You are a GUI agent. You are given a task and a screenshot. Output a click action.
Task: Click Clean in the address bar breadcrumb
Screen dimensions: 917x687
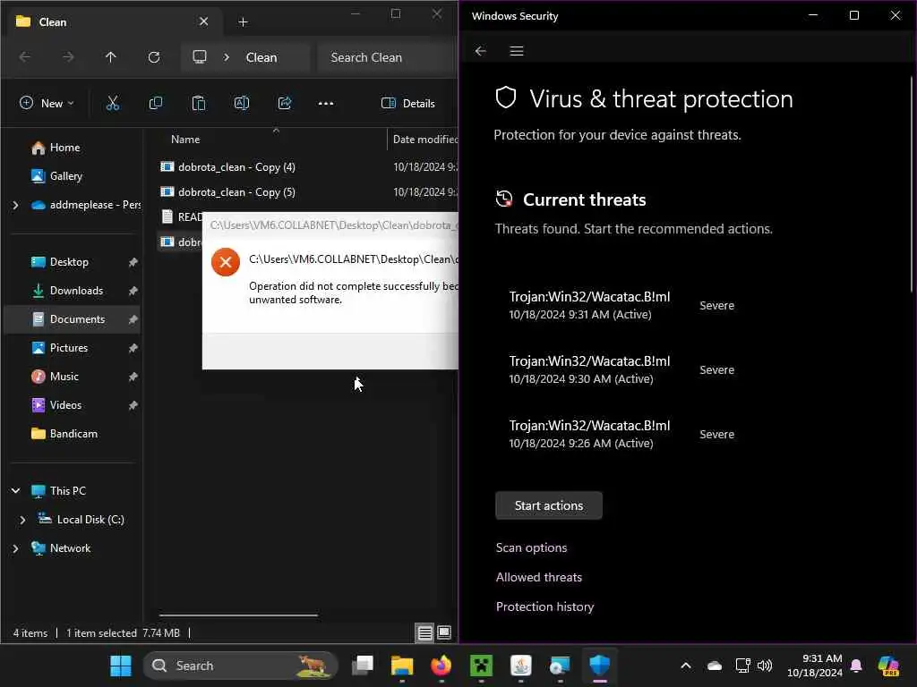click(x=261, y=57)
